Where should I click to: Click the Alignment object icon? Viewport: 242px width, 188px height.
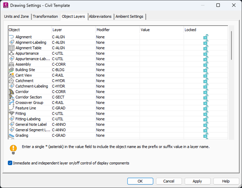point(11,37)
